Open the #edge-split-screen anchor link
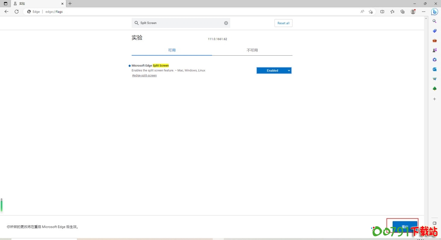Screen dimensions: 441x240 click(x=144, y=75)
